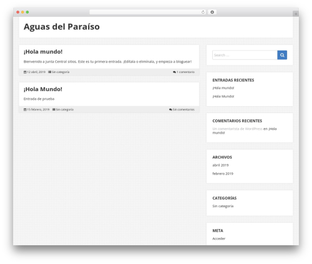Open Sin categoría in the second post footer
The image size is (312, 264).
(x=65, y=109)
